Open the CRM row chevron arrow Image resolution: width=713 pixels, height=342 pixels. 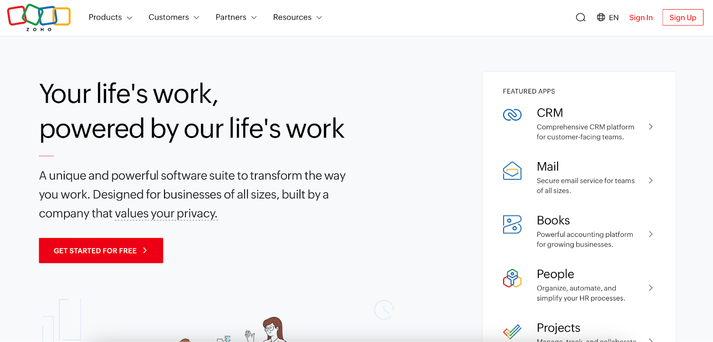coord(651,127)
